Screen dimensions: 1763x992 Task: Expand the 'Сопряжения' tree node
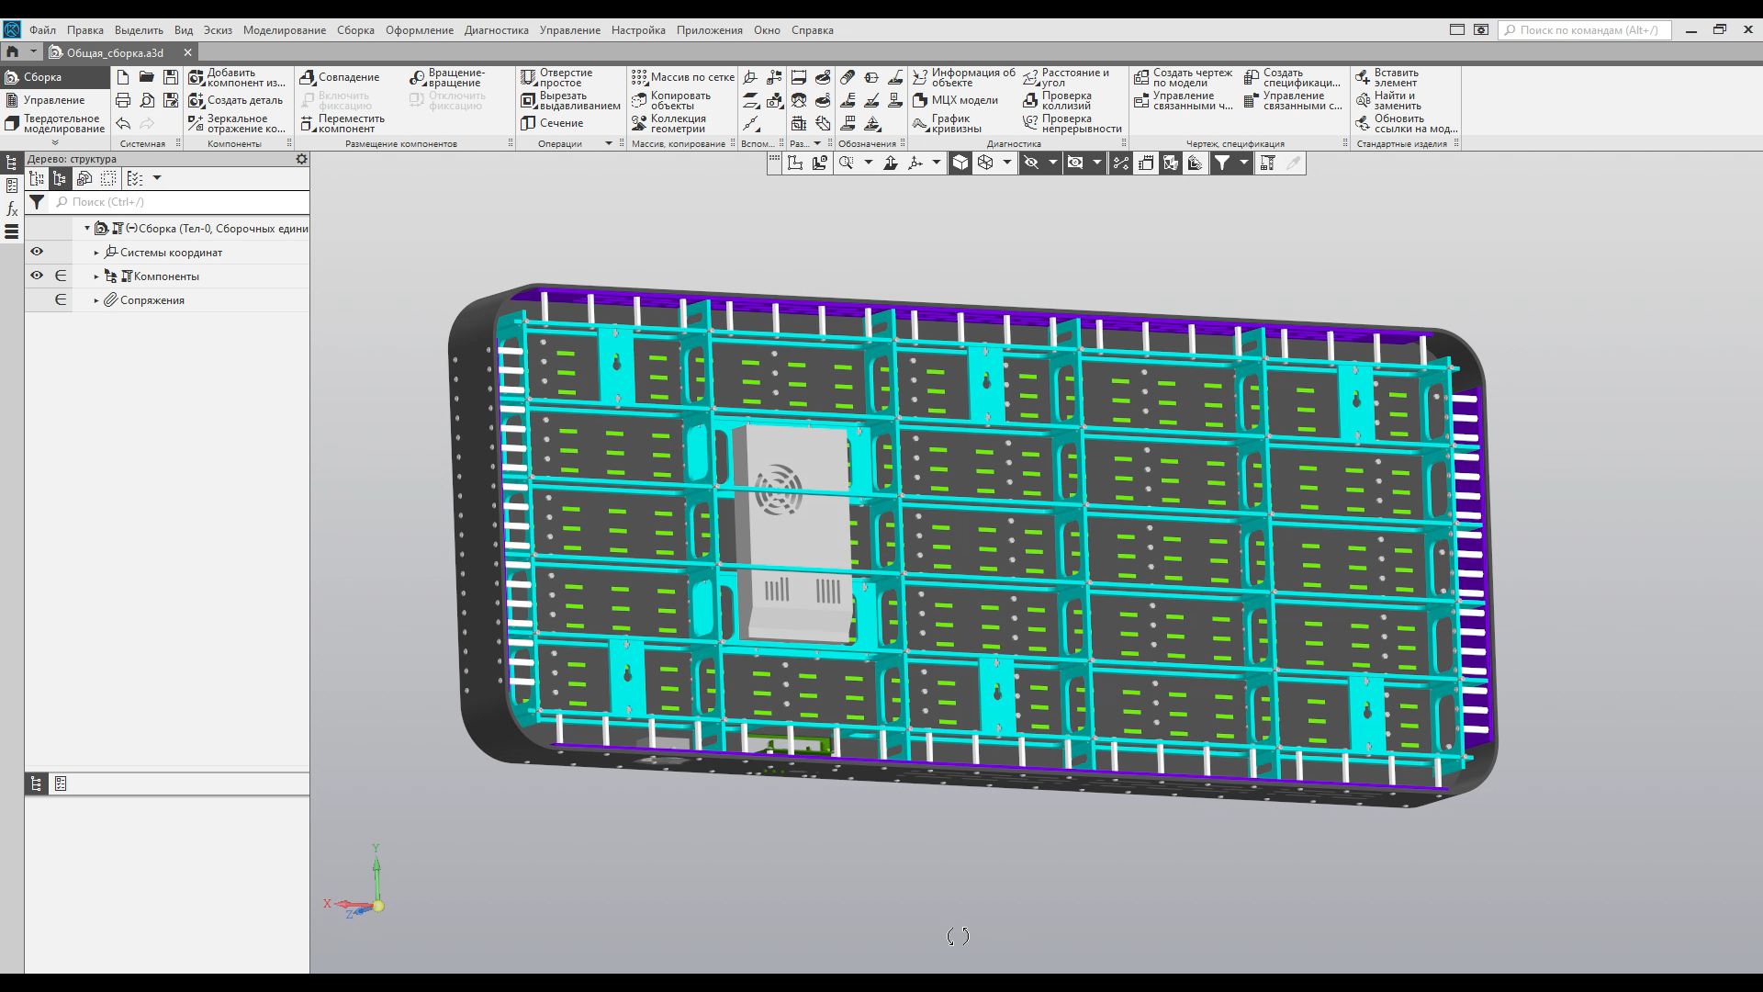[96, 300]
